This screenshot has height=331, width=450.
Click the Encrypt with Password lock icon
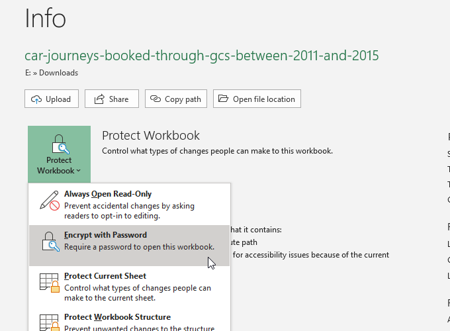[49, 242]
